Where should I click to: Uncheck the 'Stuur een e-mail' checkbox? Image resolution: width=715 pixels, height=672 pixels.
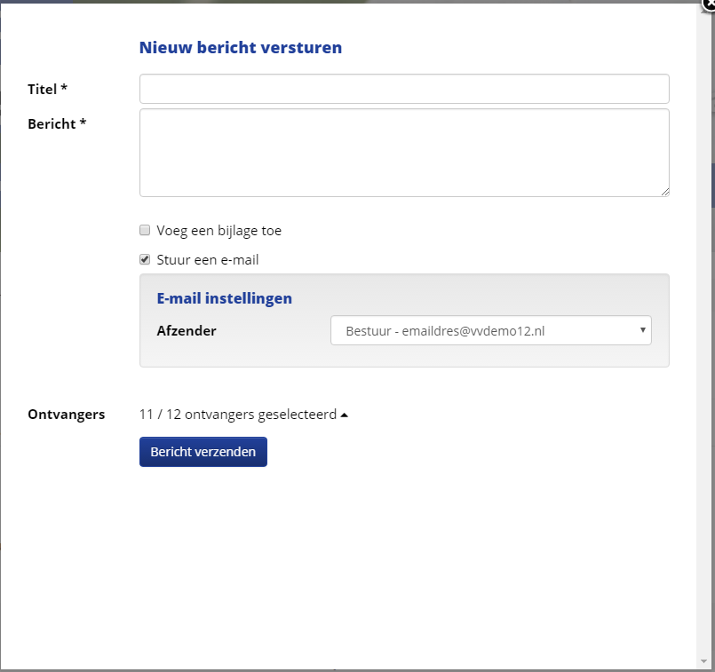coord(145,260)
